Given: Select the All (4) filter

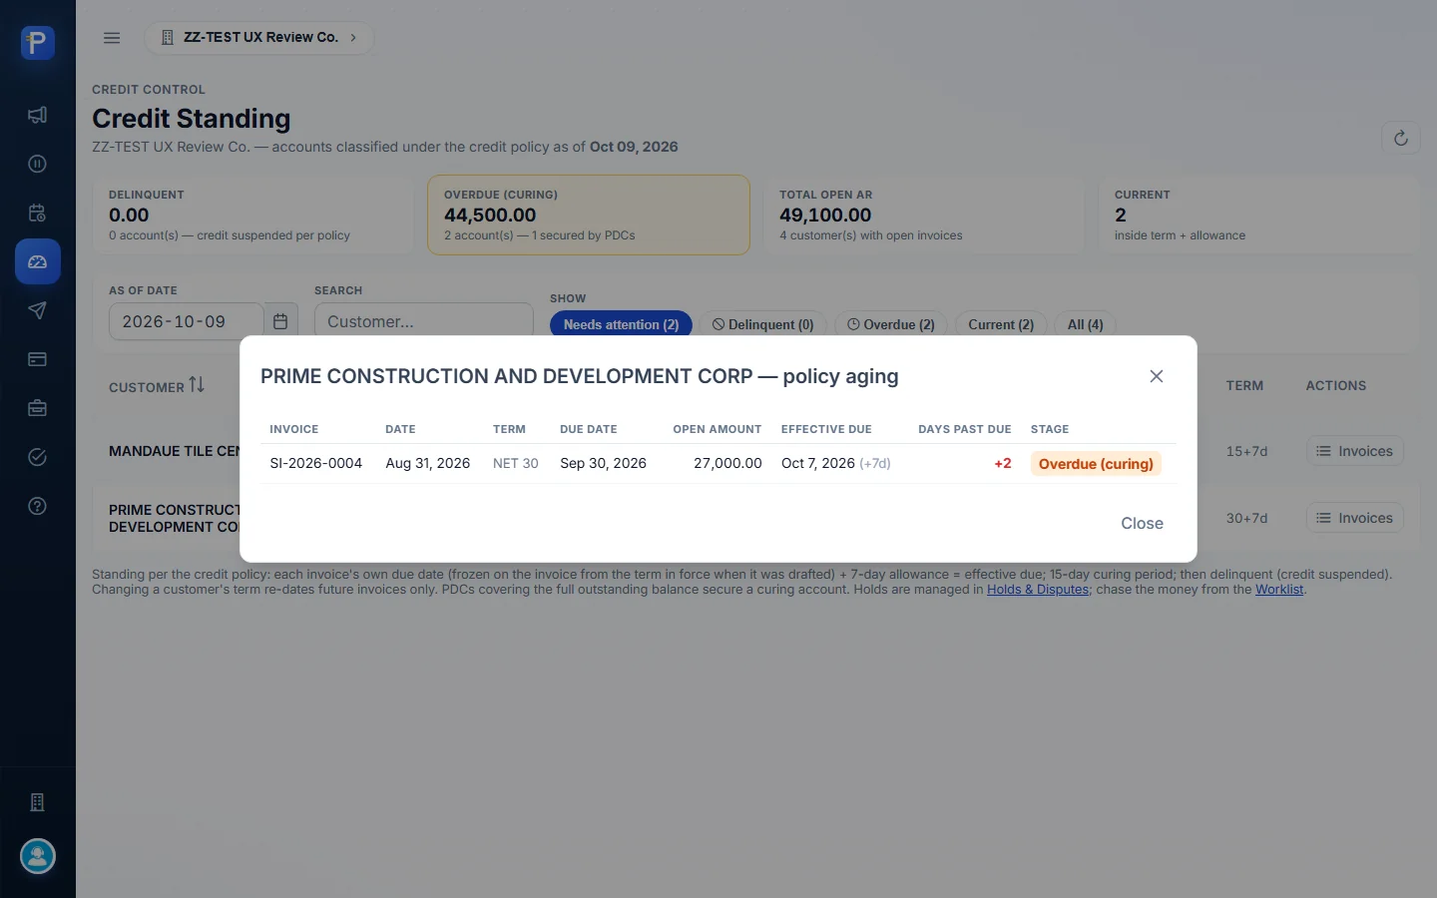Looking at the screenshot, I should [x=1085, y=324].
